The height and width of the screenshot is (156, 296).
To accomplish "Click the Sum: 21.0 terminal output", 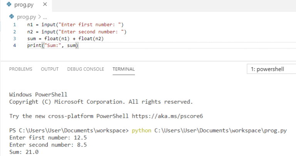I will (24, 152).
